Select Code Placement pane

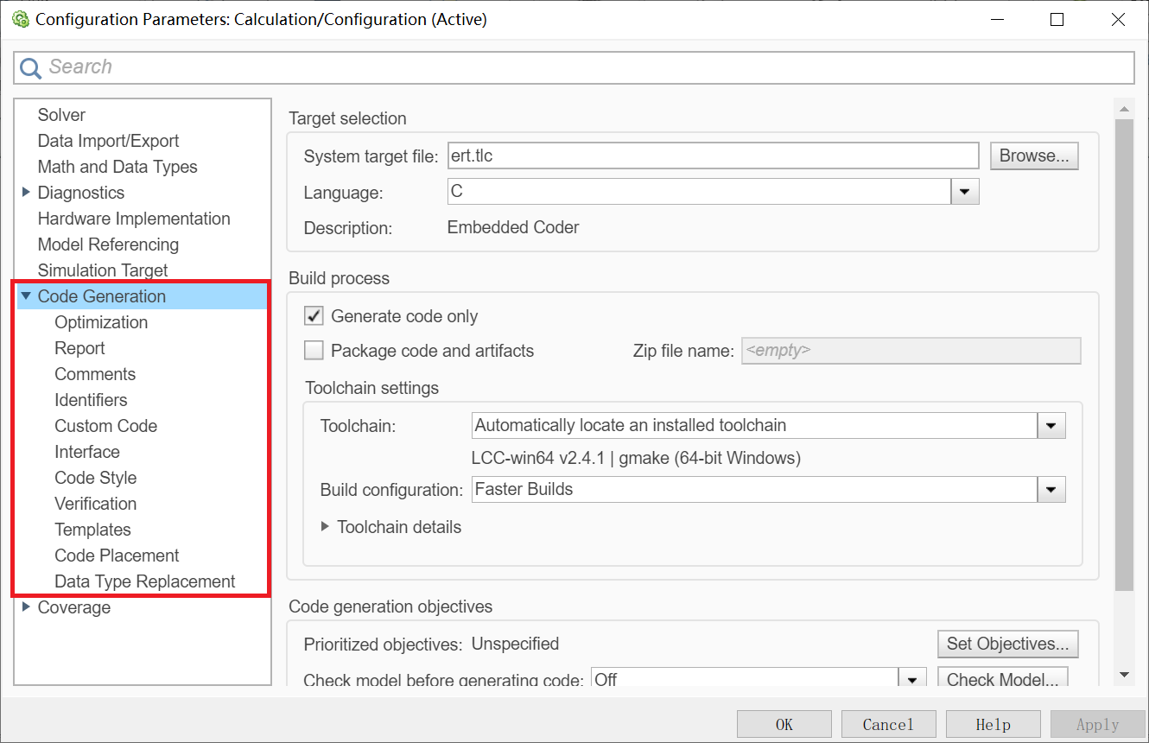click(117, 556)
